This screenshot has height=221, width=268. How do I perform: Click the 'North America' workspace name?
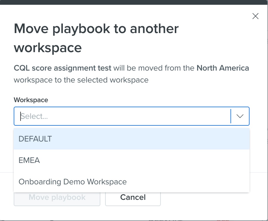[x=223, y=68]
